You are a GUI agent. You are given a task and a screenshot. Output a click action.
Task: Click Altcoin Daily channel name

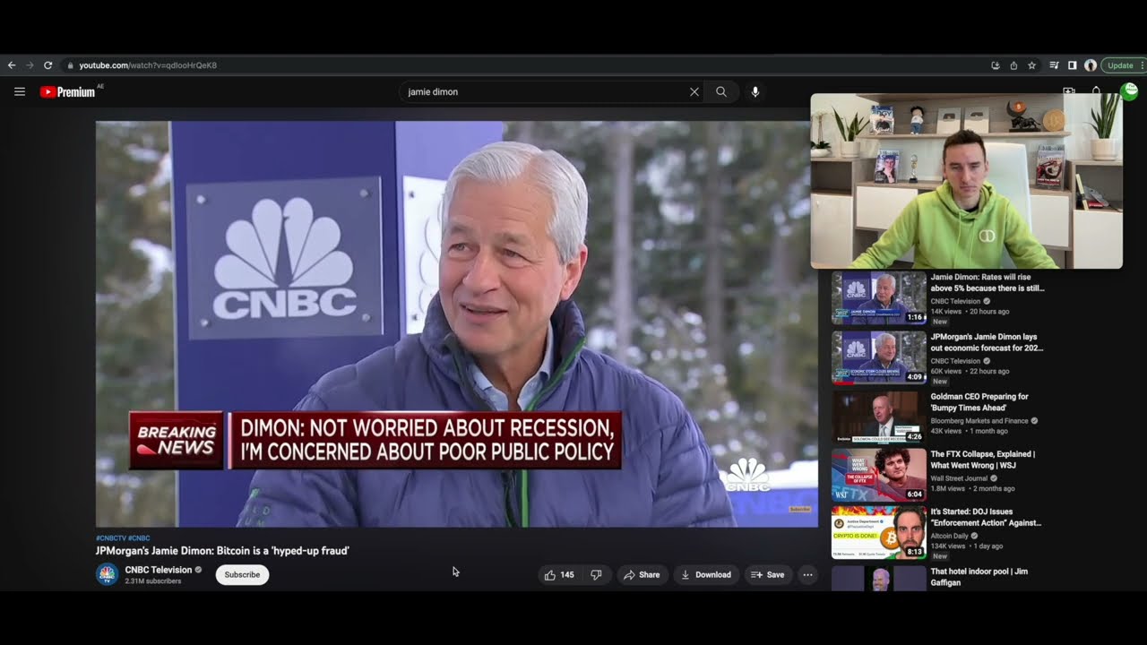[x=950, y=536]
